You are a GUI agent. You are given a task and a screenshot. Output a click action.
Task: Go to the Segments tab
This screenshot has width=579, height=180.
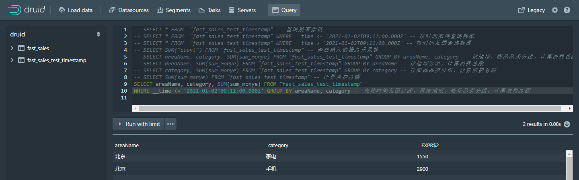(174, 10)
